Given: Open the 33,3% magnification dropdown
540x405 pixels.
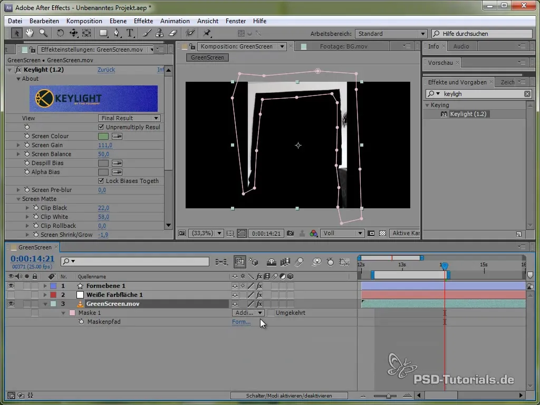Looking at the screenshot, I should click(206, 234).
